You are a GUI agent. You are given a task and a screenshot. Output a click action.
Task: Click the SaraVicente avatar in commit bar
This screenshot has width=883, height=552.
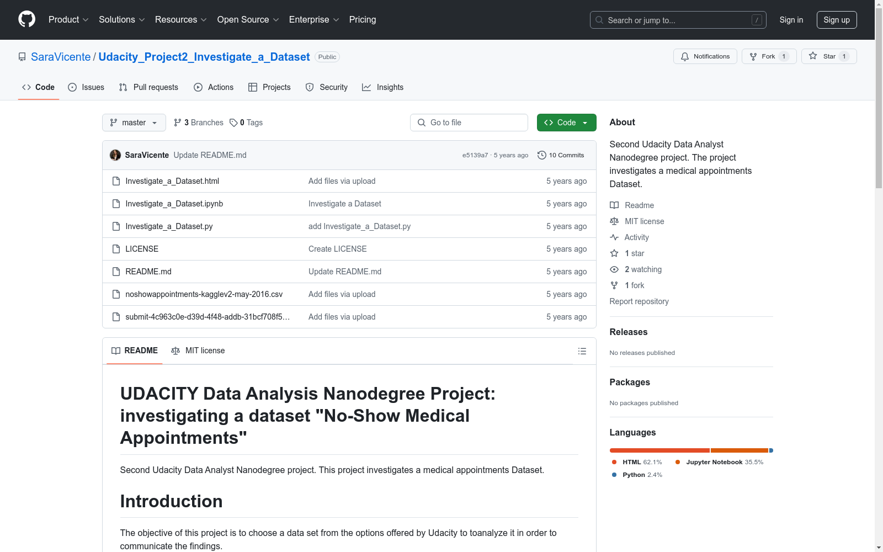(115, 155)
